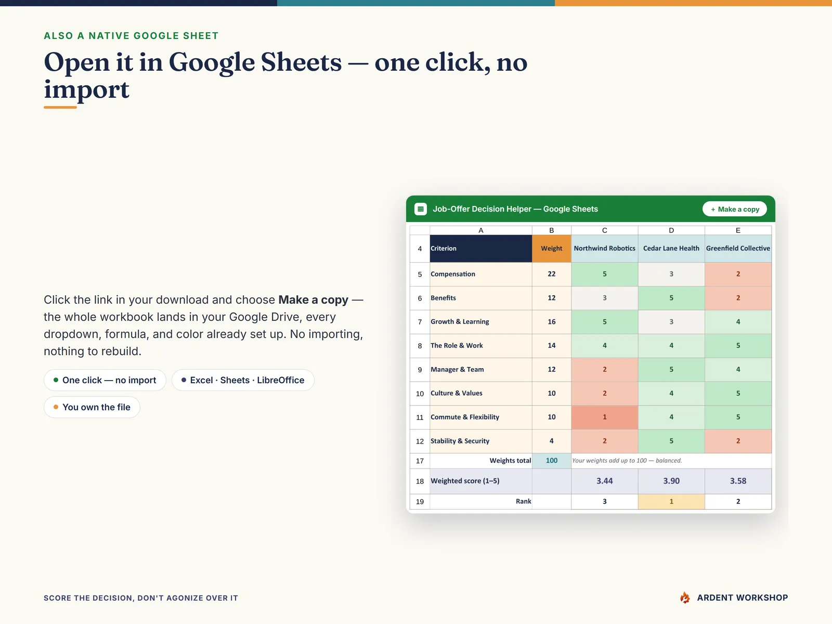Select Greenfield's weighted score '3.58'
This screenshot has width=832, height=624.
click(738, 481)
